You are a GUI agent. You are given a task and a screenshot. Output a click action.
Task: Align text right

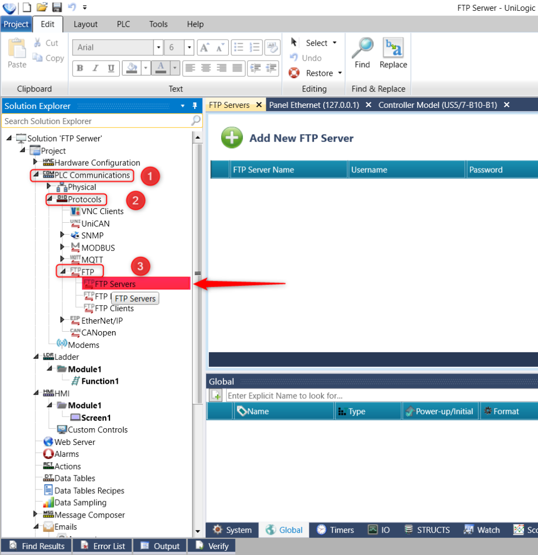point(222,68)
